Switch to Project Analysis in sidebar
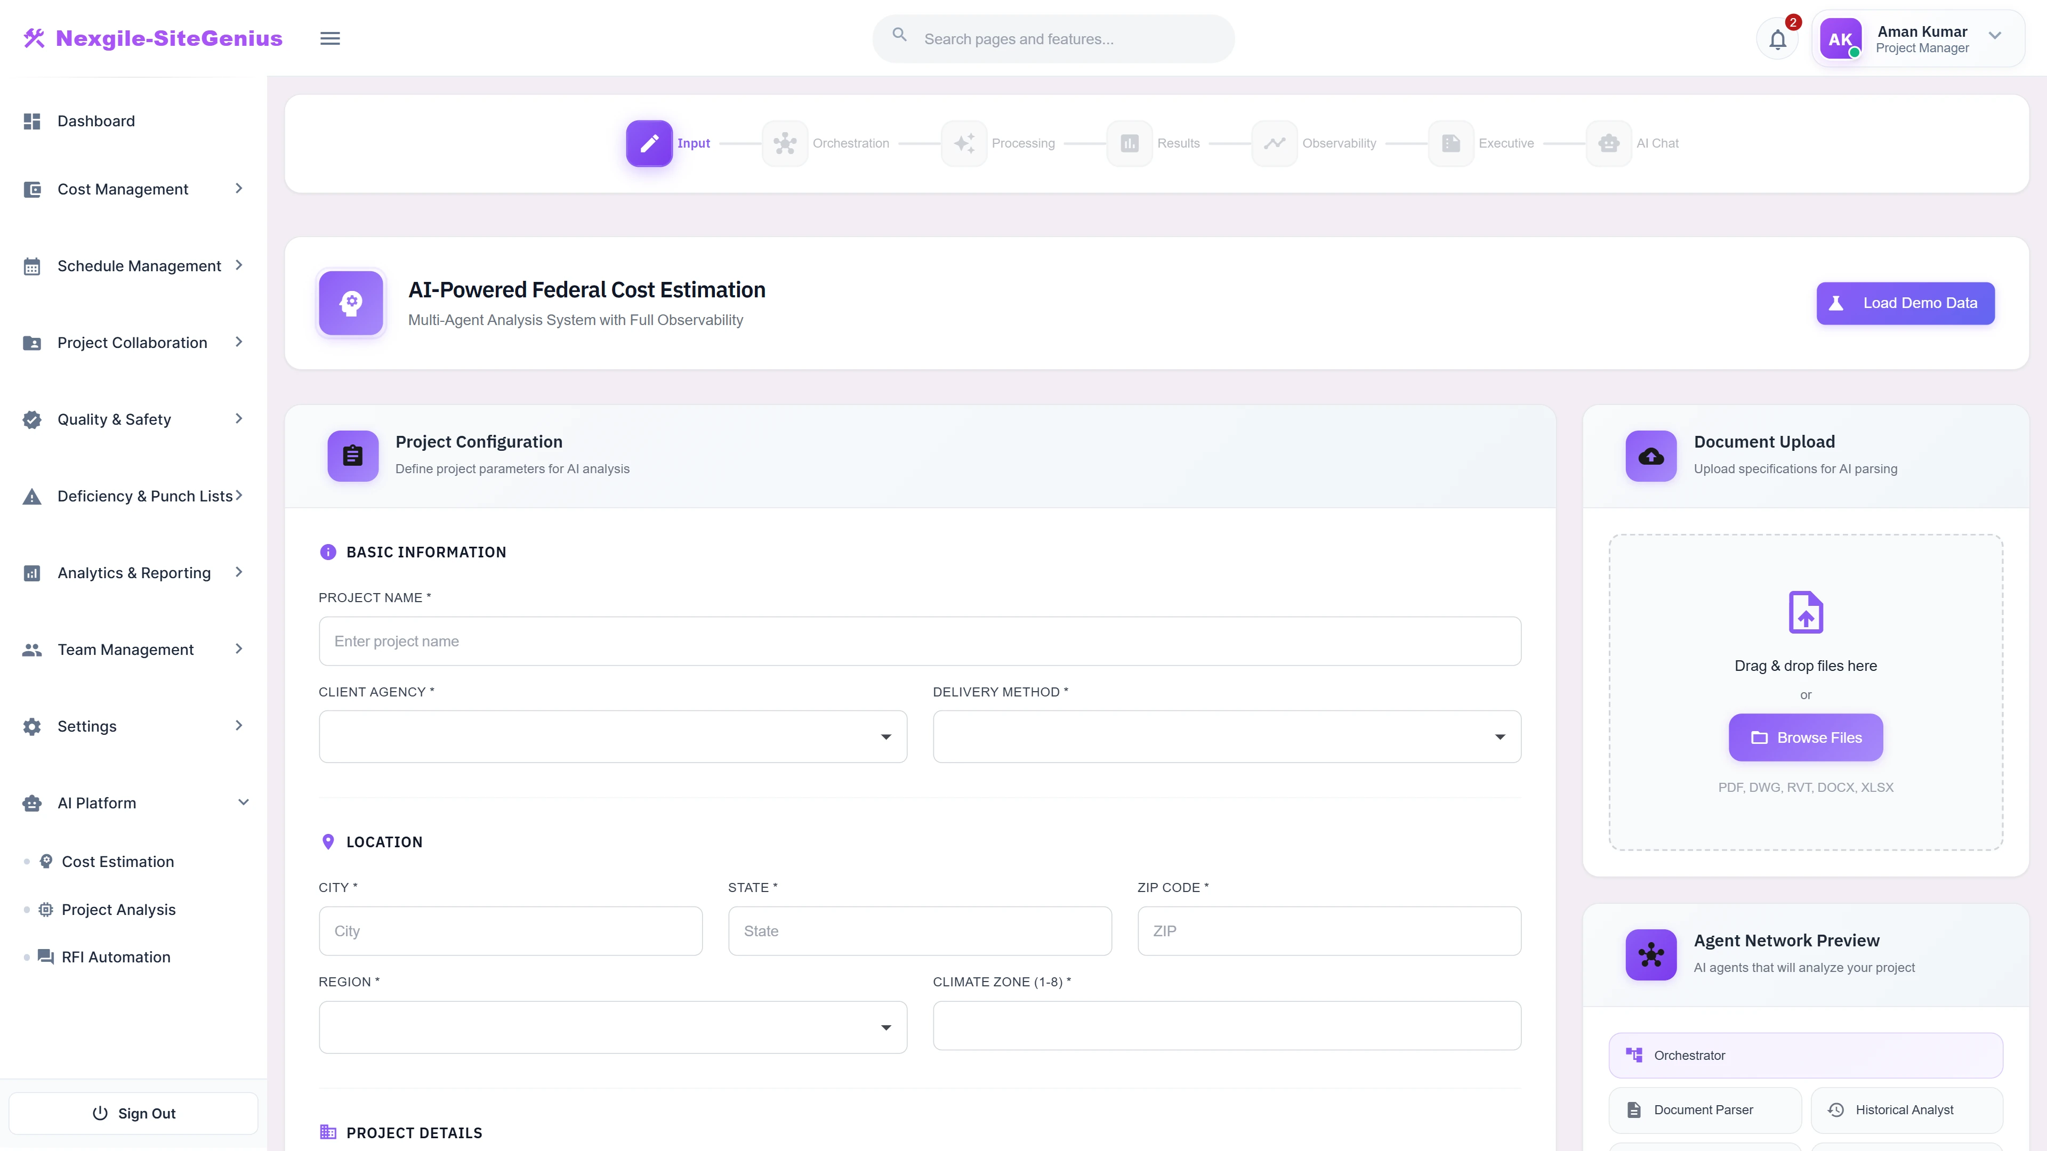The height and width of the screenshot is (1151, 2047). point(118,909)
